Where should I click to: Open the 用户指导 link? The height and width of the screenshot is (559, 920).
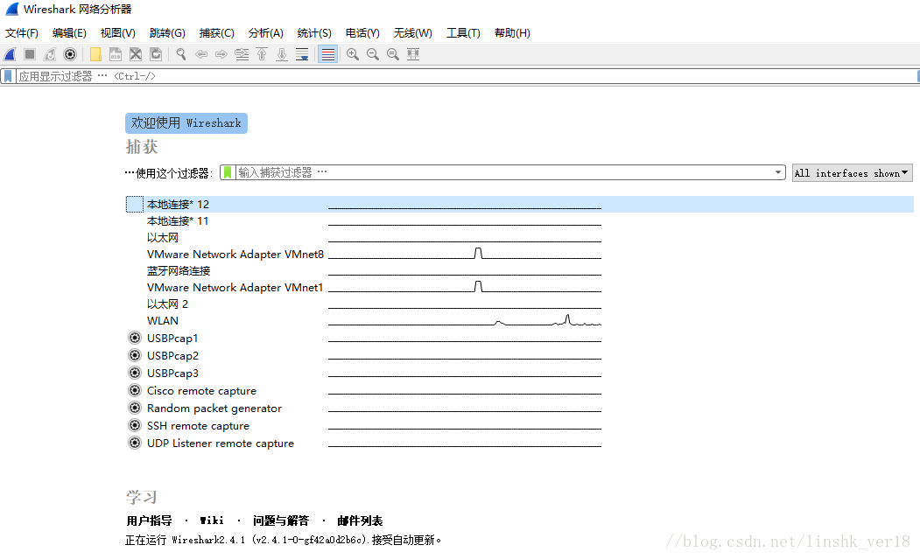point(149,521)
